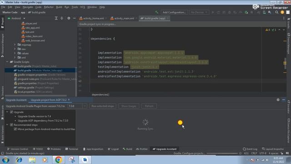Collapse the Recommended steps group

click(x=7, y=125)
